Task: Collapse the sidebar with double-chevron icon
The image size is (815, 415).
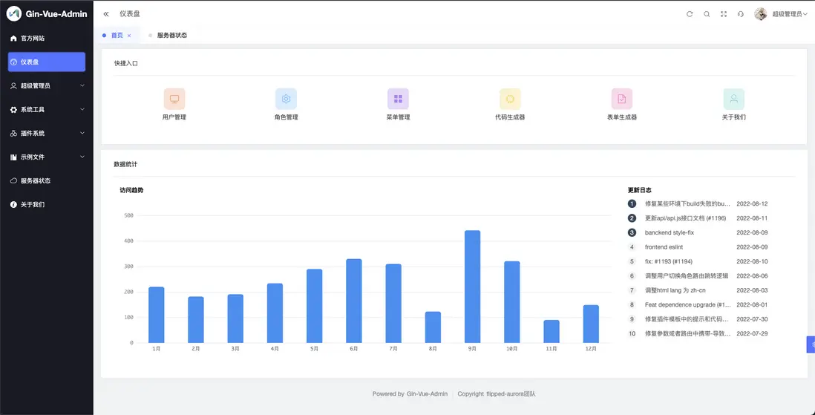Action: [x=106, y=14]
